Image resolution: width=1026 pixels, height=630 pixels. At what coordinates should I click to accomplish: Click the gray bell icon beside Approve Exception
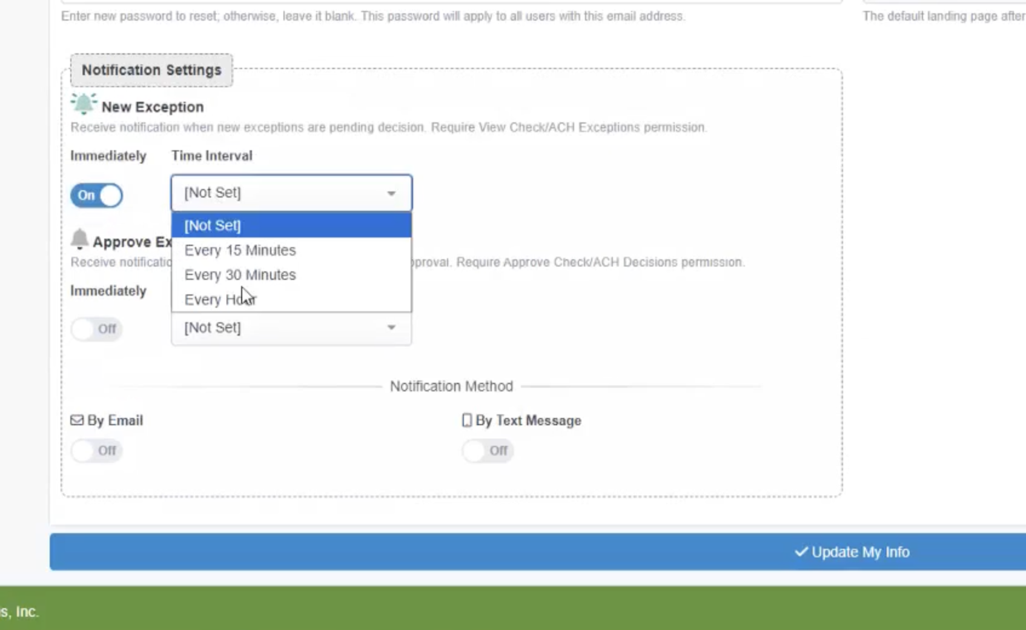[x=79, y=239]
